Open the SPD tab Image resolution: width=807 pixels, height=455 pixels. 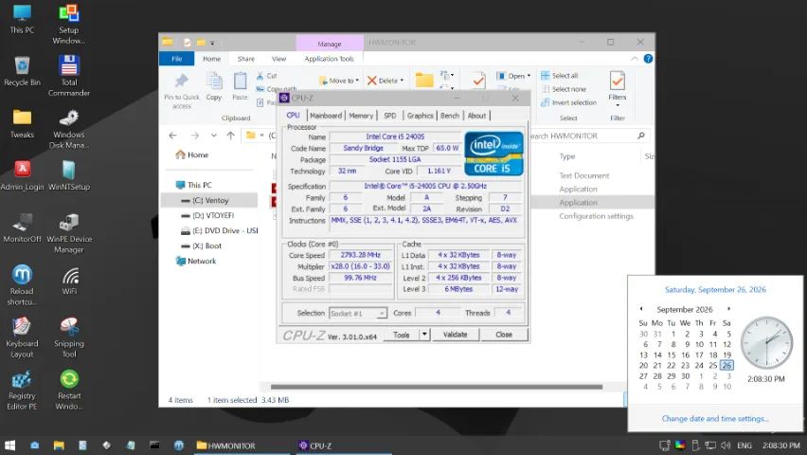point(390,116)
